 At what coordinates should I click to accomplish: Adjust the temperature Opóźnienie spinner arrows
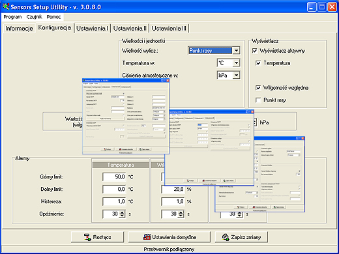(x=123, y=214)
